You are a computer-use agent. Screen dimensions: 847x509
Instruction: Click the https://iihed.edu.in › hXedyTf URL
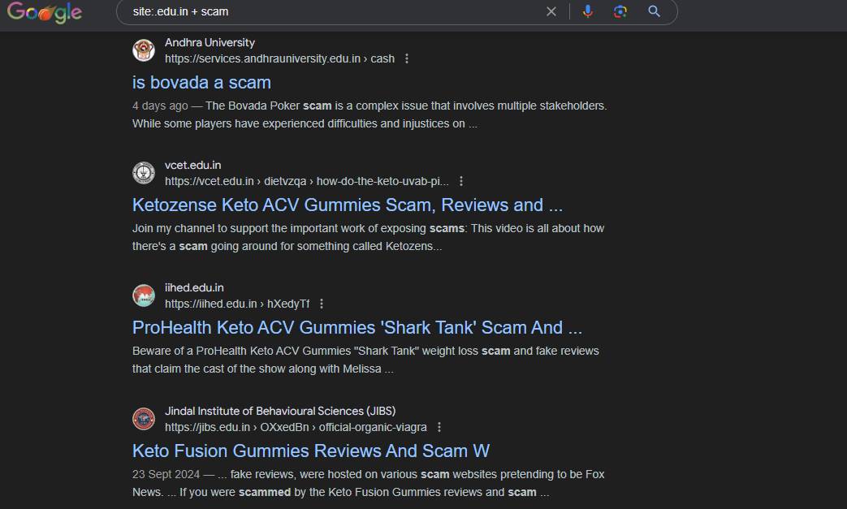pyautogui.click(x=237, y=304)
